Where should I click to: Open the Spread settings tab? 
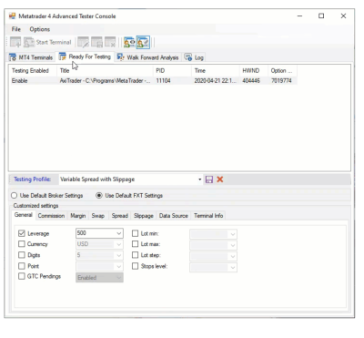[x=120, y=216]
